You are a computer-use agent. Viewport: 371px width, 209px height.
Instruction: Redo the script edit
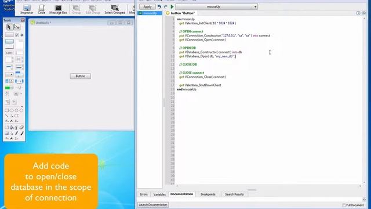[166, 7]
